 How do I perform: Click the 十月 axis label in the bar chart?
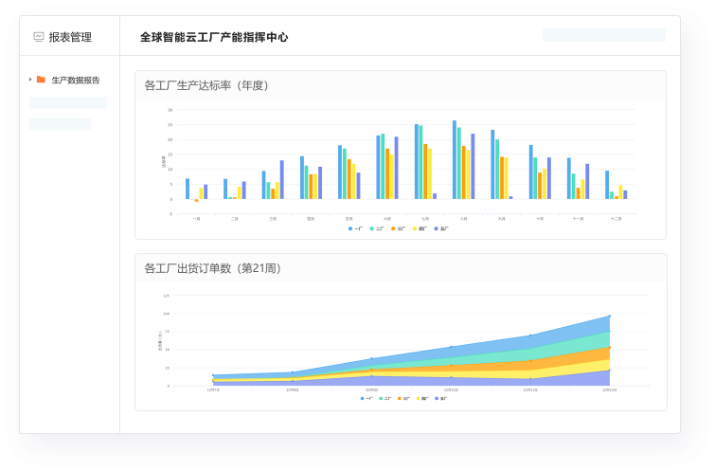pos(540,219)
